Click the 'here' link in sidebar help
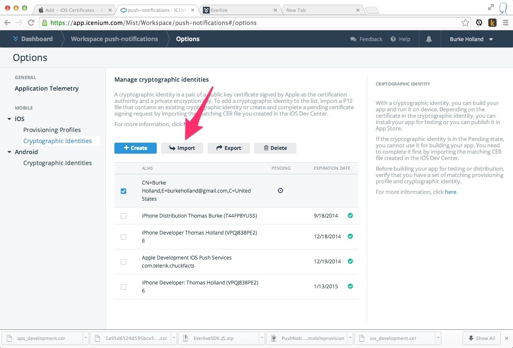 tap(450, 192)
